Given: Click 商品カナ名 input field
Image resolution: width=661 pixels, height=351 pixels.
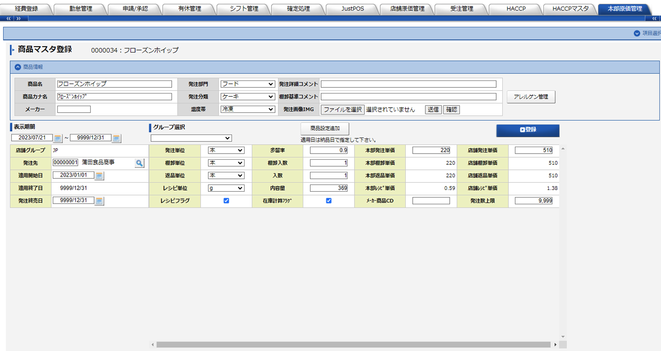Looking at the screenshot, I should click(x=114, y=97).
